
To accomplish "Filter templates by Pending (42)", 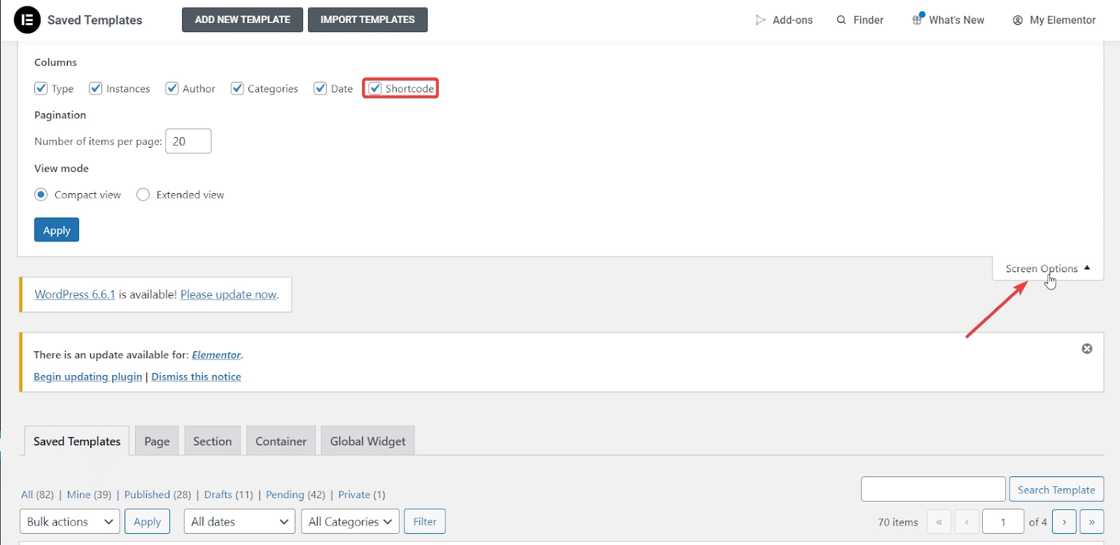I will pyautogui.click(x=295, y=495).
